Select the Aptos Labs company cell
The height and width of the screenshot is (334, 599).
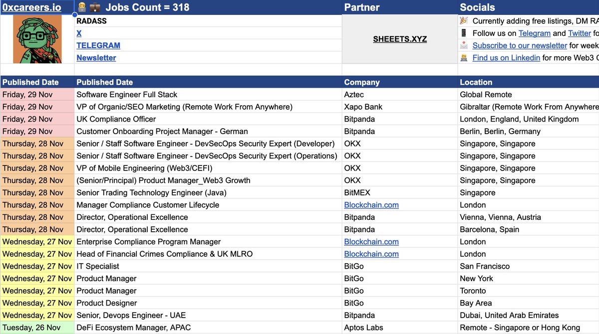pyautogui.click(x=400, y=328)
